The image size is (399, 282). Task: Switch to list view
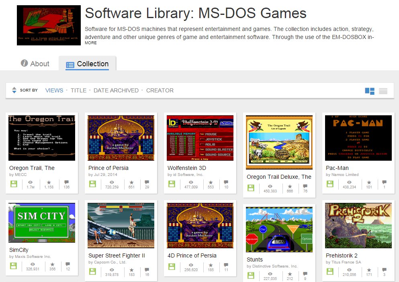(x=383, y=91)
